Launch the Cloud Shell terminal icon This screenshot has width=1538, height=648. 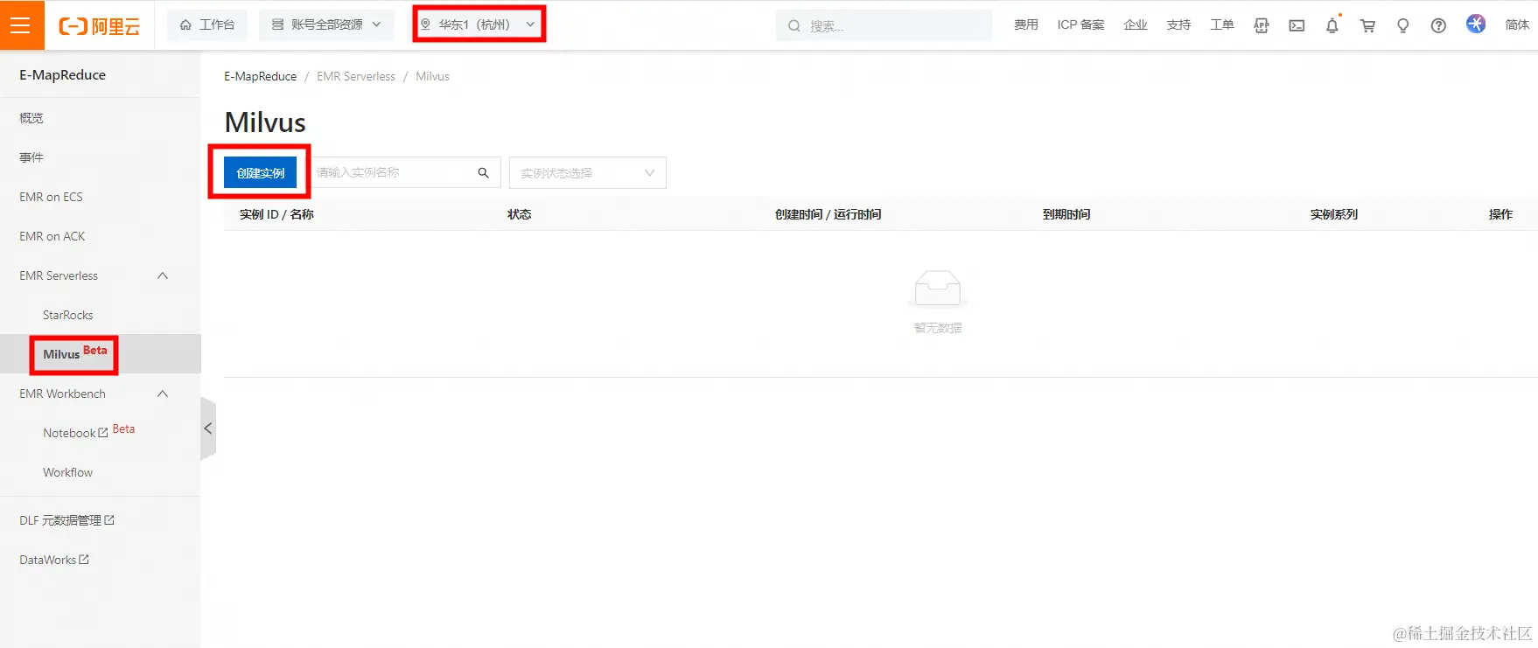tap(1297, 25)
